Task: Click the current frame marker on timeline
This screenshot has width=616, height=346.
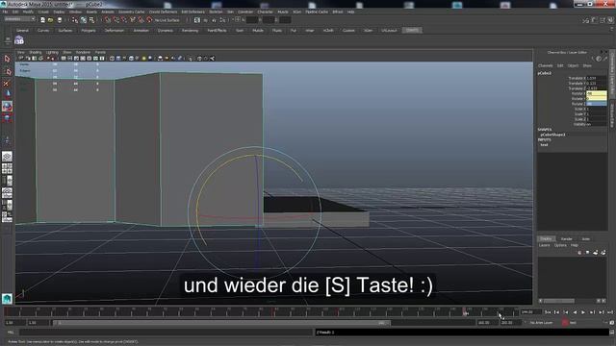Action: [x=465, y=312]
